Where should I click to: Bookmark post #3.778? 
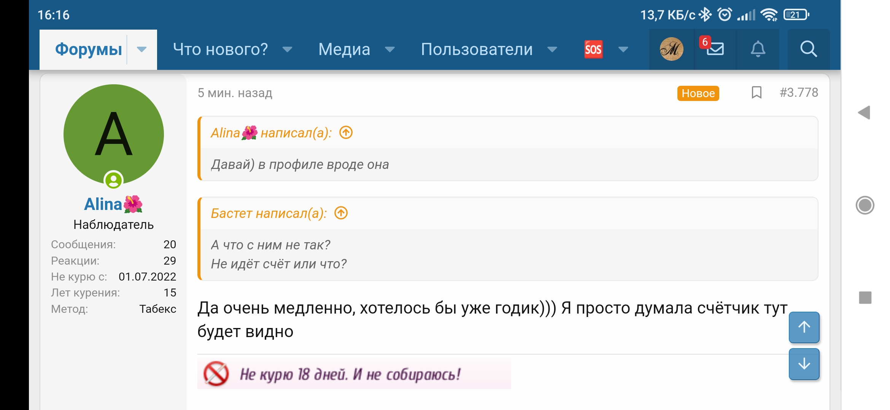point(756,93)
